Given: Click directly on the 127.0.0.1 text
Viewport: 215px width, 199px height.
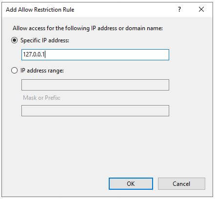Looking at the screenshot, I should [x=34, y=54].
